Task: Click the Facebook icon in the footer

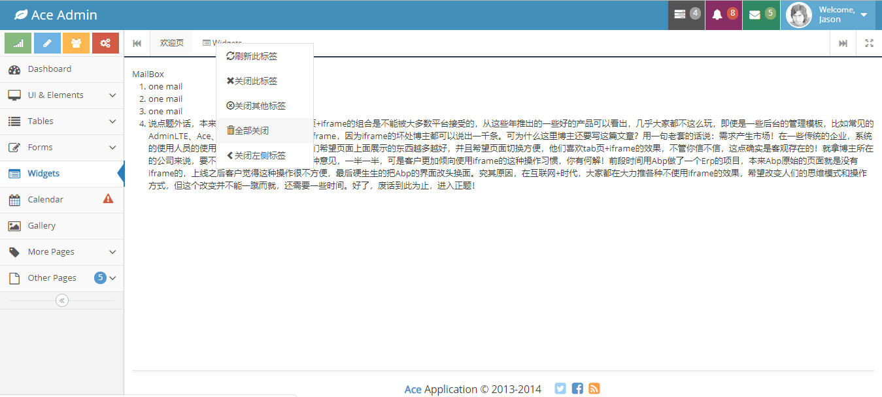Action: [x=577, y=389]
